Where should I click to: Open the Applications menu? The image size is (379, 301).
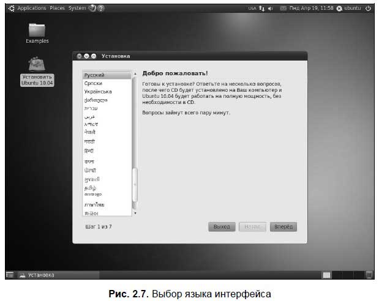coord(31,8)
